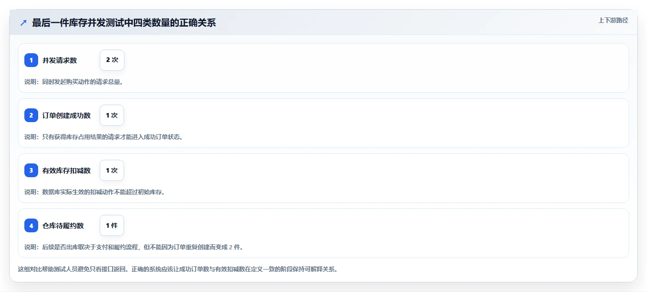
Task: Click step badge 2 next to 订单创建成功数
Action: click(31, 115)
